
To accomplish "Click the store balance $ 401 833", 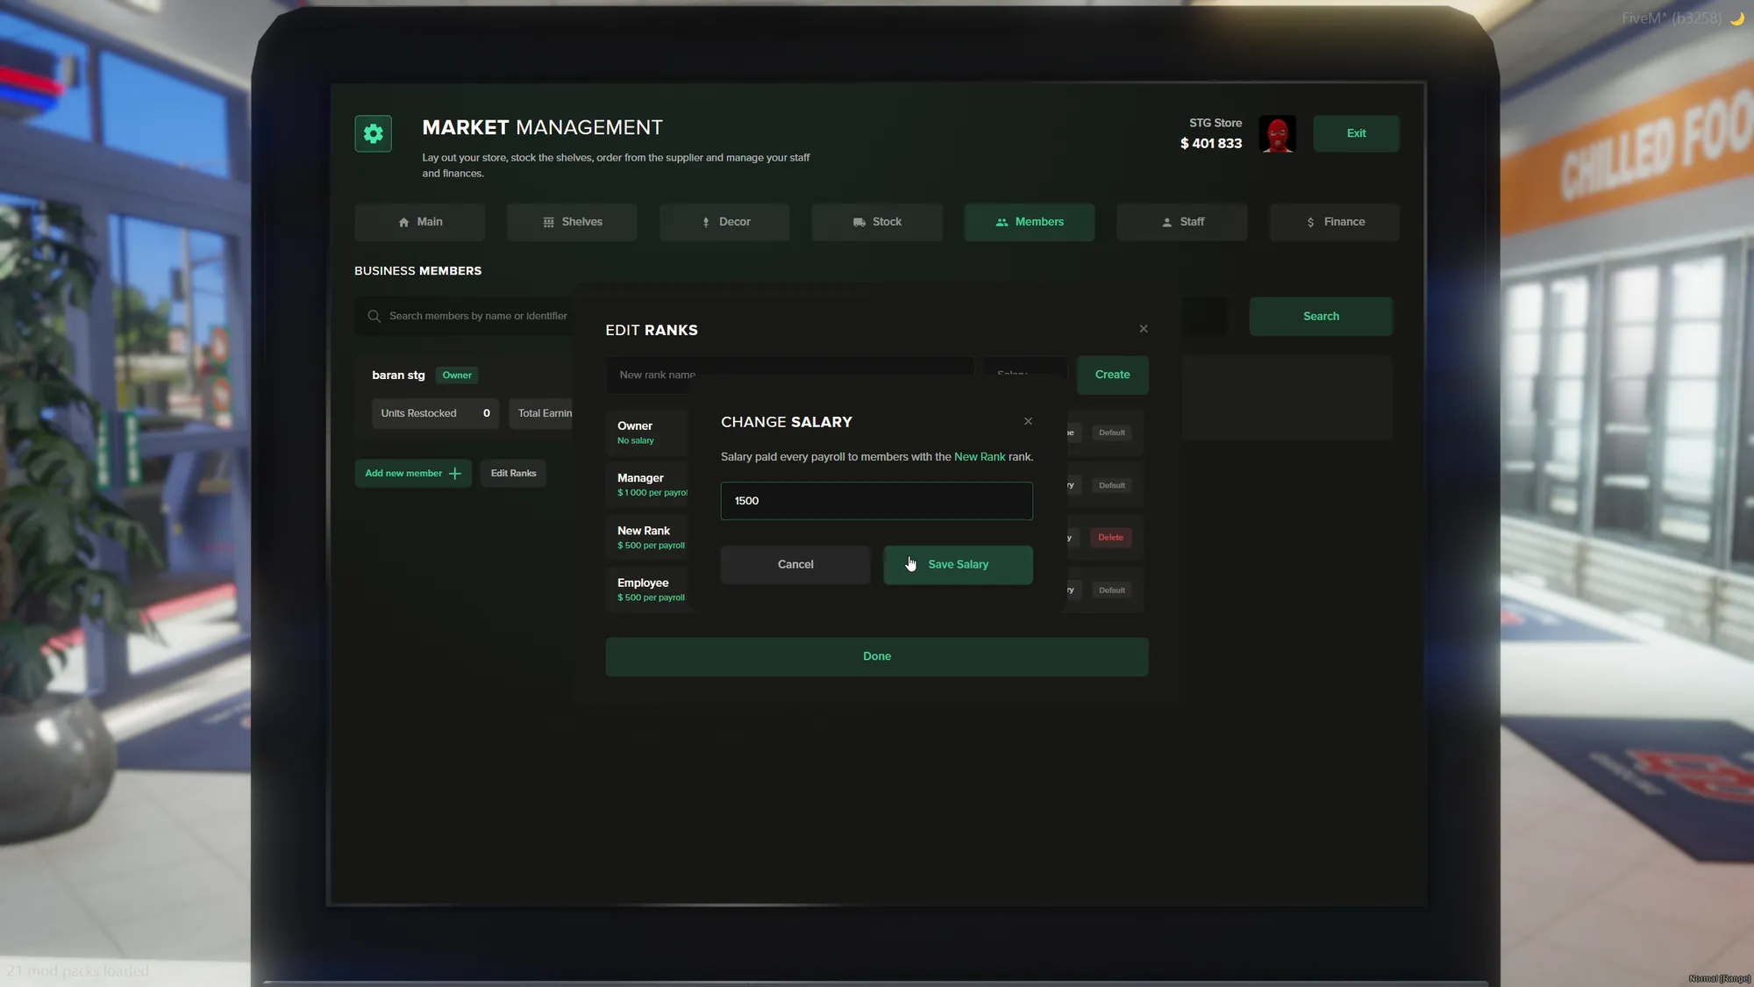I will [1210, 143].
